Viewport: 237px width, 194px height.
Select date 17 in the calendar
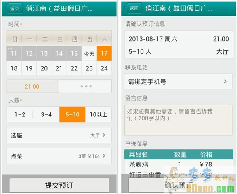[x=104, y=53]
